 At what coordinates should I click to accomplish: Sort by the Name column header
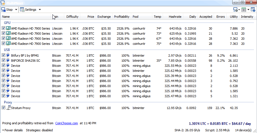(x=26, y=17)
